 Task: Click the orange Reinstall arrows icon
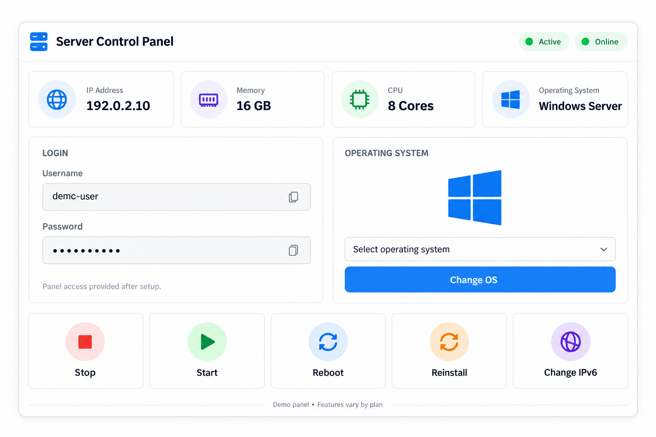point(449,342)
